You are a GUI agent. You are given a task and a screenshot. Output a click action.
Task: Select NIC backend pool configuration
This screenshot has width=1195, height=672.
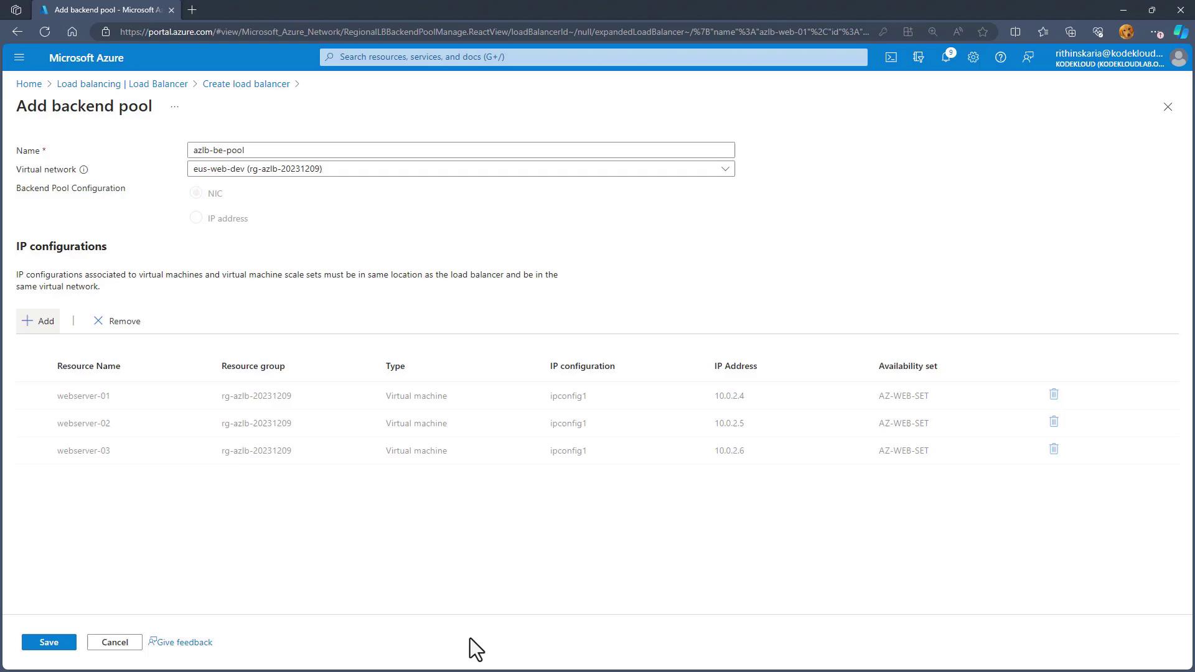[196, 193]
